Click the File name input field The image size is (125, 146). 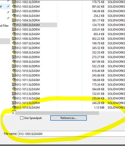point(71,134)
